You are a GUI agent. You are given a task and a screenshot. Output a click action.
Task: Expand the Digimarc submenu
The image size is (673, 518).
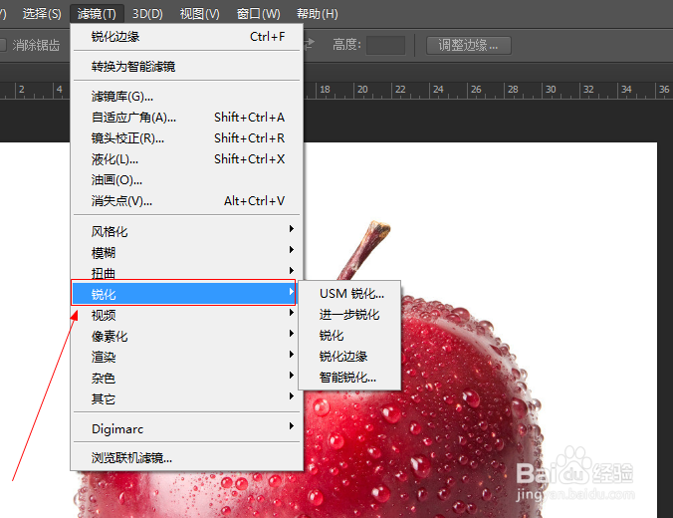click(187, 428)
